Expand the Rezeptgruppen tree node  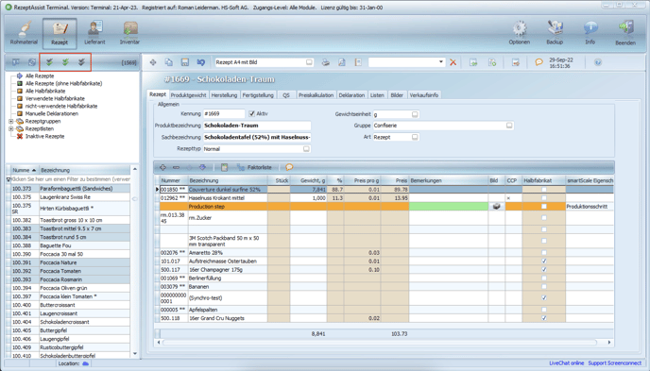click(11, 122)
